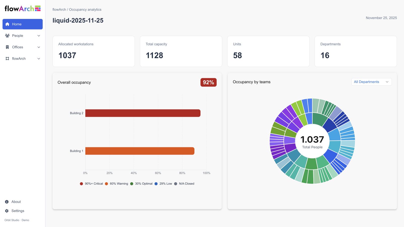
Task: Click the Home house icon
Action: tap(7, 24)
